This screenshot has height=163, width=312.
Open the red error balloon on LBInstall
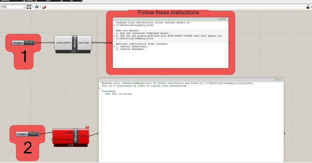[87, 127]
